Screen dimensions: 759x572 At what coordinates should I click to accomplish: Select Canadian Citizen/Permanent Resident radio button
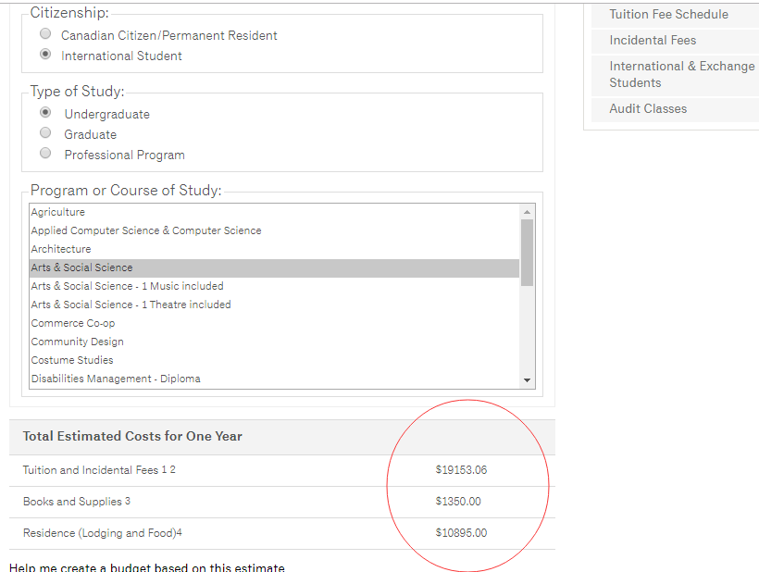pyautogui.click(x=45, y=34)
